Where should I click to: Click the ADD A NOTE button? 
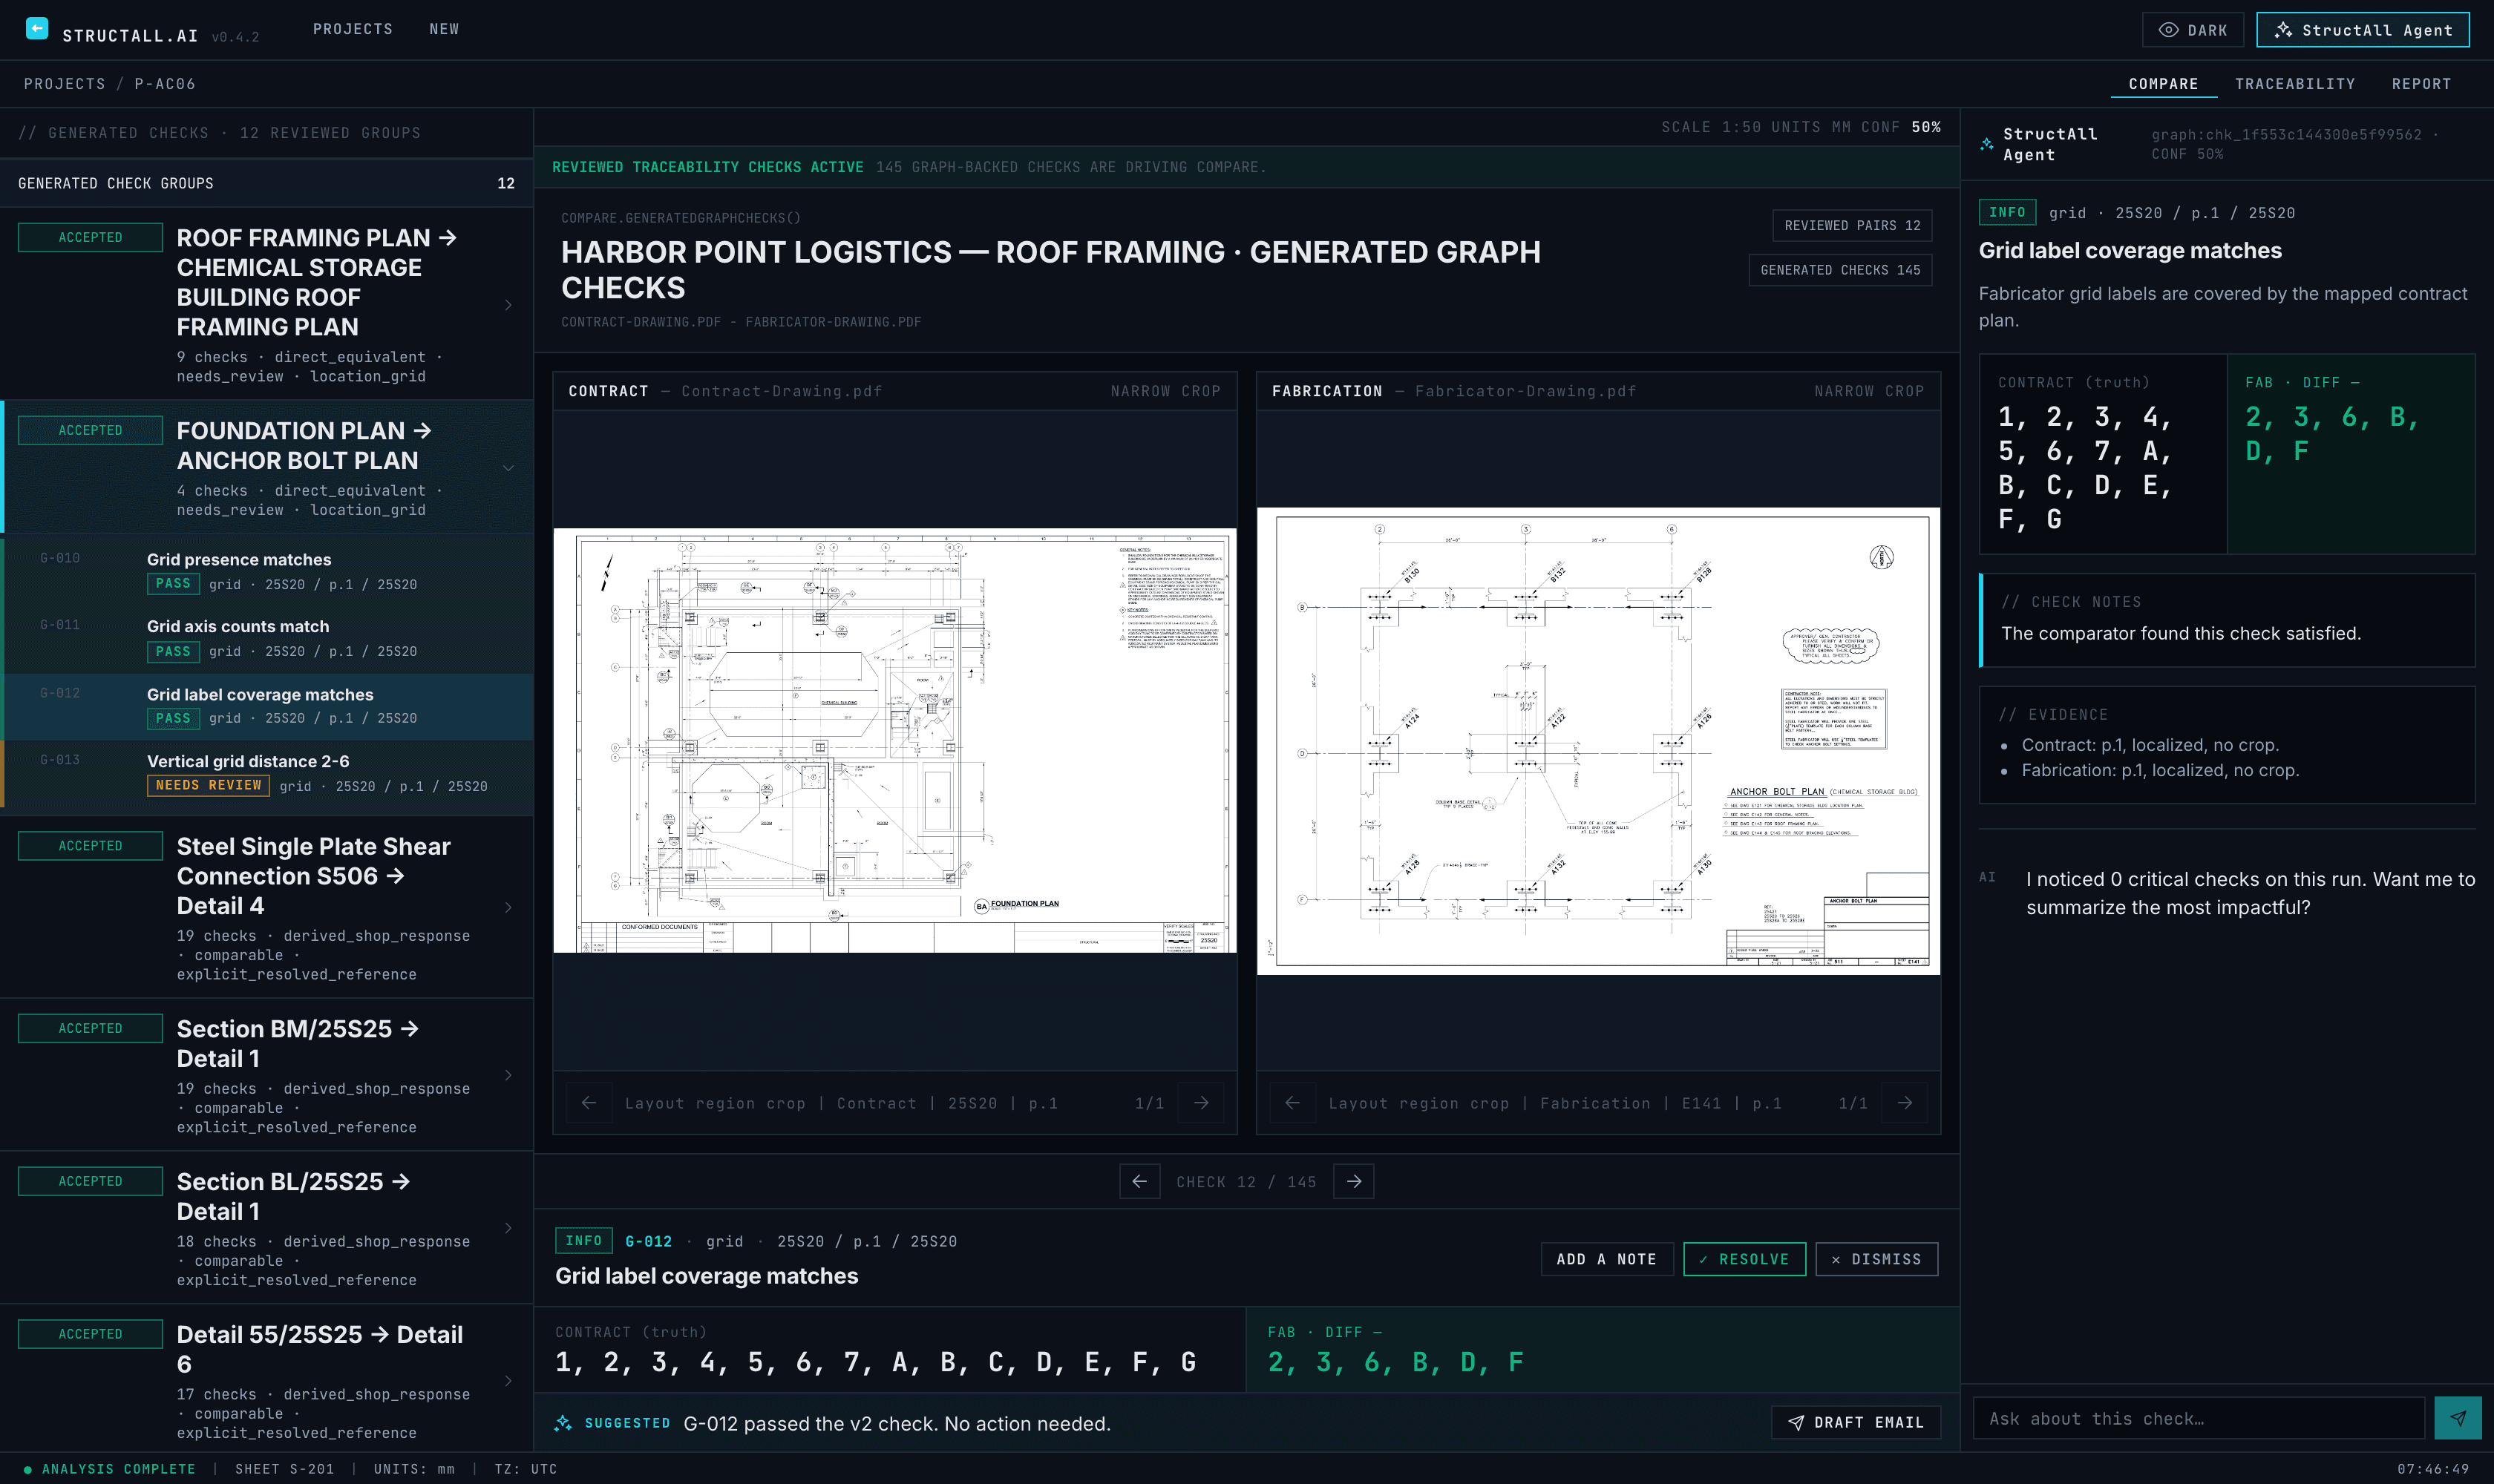1607,1259
